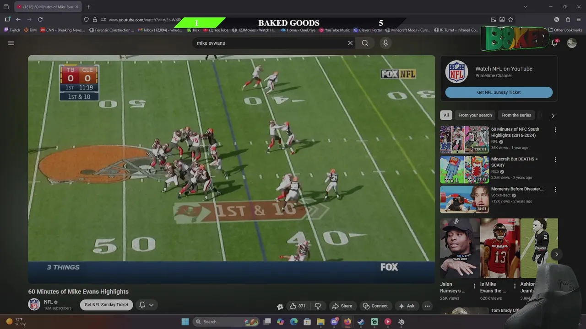Screen dimensions: 586x329
Task: Open NFL channel avatar below the video
Action: tap(34, 304)
